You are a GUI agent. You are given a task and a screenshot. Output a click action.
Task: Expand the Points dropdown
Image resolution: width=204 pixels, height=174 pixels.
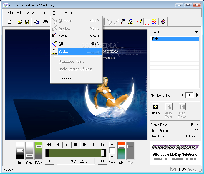196,32
